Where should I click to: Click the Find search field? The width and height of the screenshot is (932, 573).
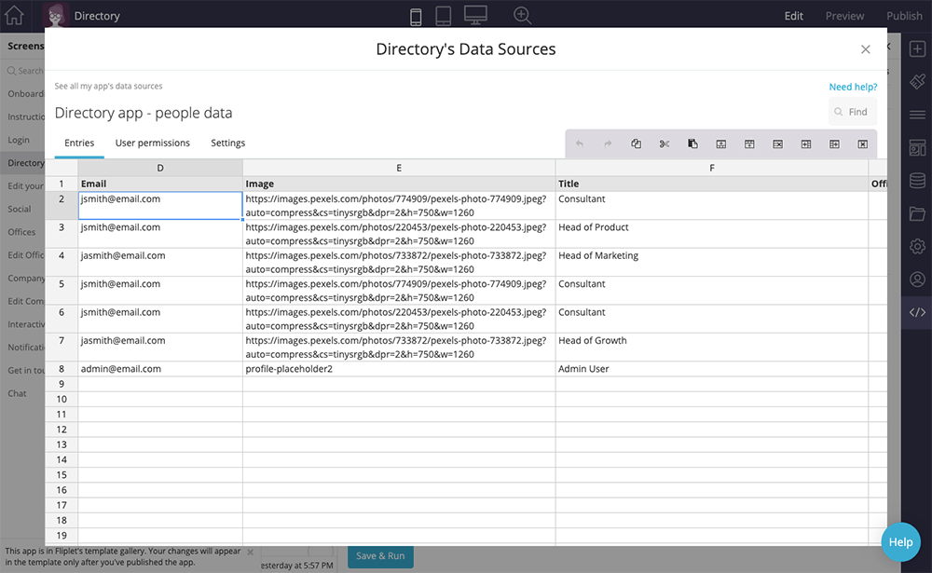857,112
